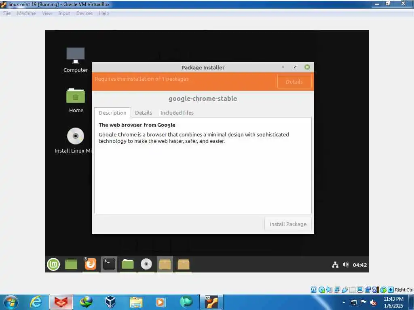Screen dimensions: 414x310
Task: Switch to the Description tab
Action: click(112, 113)
